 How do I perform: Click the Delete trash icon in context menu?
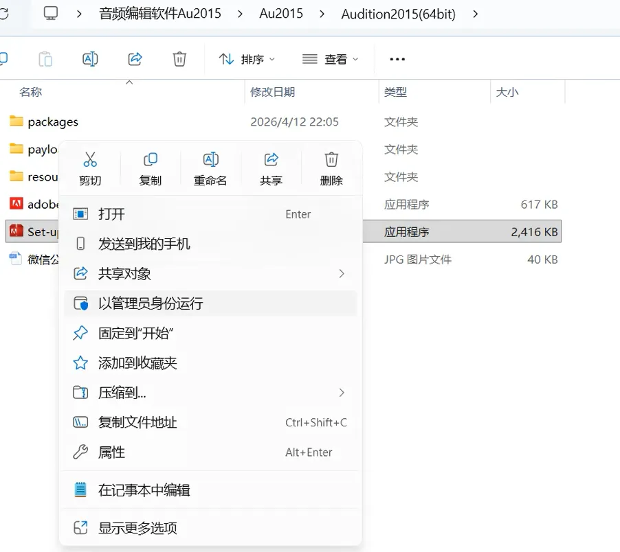point(331,159)
